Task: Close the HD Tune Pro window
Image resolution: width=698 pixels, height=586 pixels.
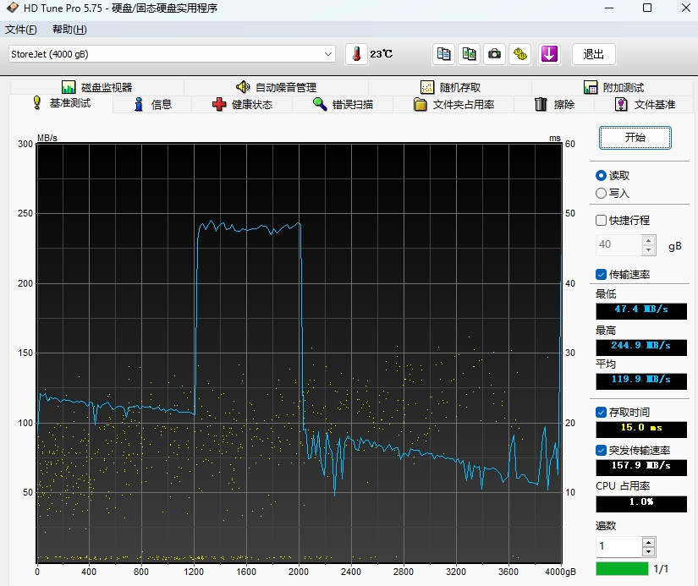Action: click(x=685, y=8)
